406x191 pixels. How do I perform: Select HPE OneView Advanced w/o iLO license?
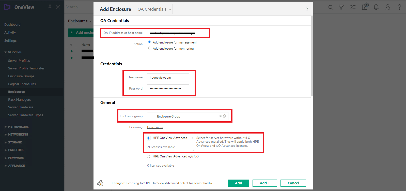click(x=149, y=157)
